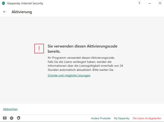Go back using the arrow beside Aktivierung
The width and height of the screenshot is (164, 122).
(x=5, y=12)
